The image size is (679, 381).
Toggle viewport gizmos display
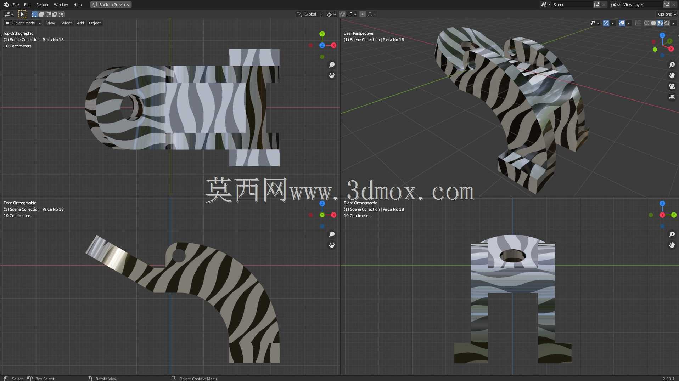(x=606, y=23)
